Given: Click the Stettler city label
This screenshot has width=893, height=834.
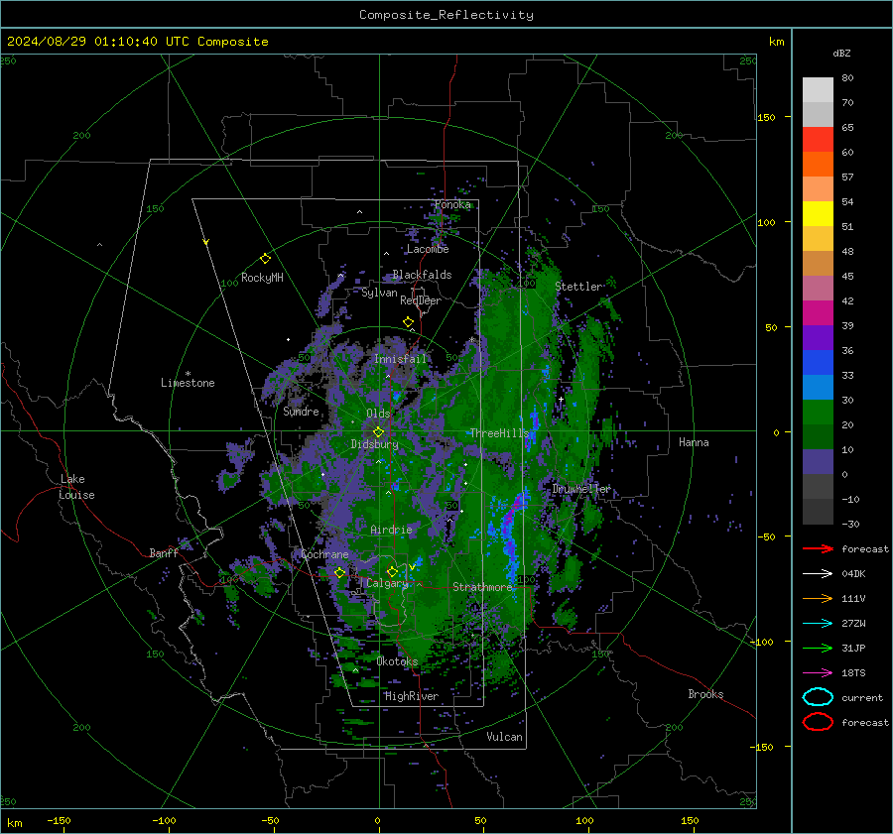Looking at the screenshot, I should [578, 287].
